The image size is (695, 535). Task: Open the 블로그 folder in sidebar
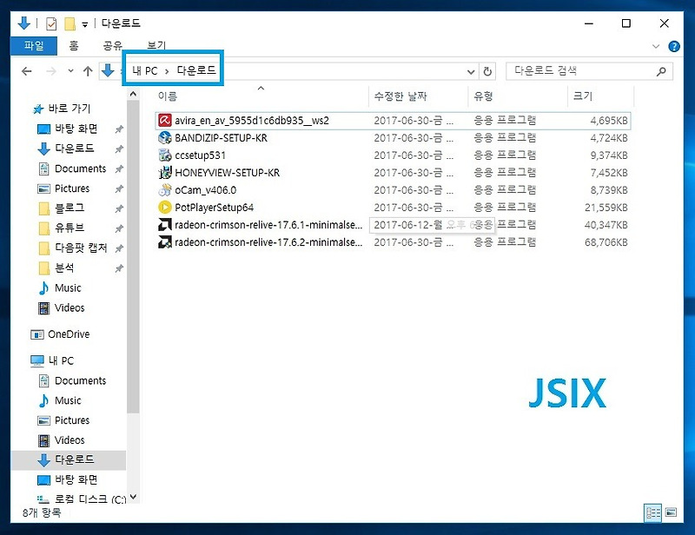pyautogui.click(x=62, y=208)
